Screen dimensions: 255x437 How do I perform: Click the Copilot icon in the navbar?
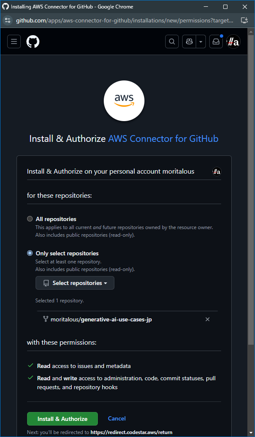(x=189, y=41)
